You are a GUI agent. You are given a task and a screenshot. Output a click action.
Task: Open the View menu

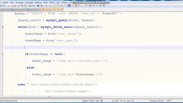click(12, 3)
